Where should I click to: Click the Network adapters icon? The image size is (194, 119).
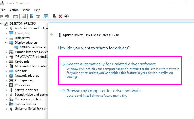(x=11, y=76)
